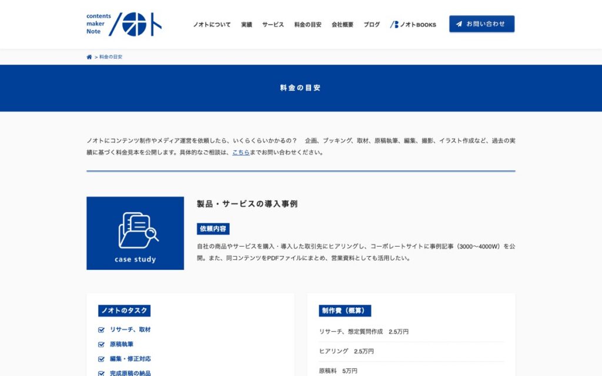
Task: Open ノオトBOOKS link in header
Action: [413, 25]
